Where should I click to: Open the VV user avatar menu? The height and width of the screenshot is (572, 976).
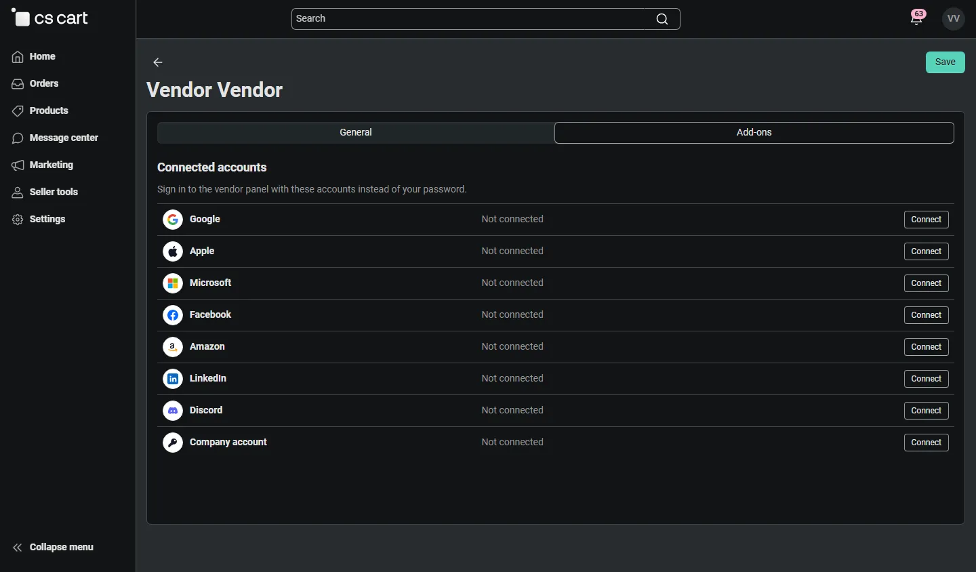(954, 19)
